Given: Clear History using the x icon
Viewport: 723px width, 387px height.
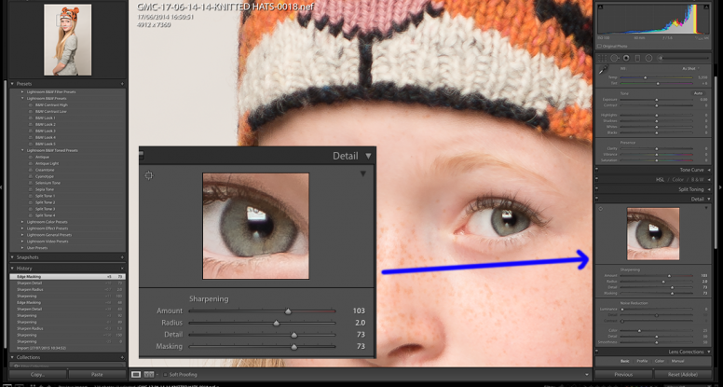Looking at the screenshot, I should (122, 268).
